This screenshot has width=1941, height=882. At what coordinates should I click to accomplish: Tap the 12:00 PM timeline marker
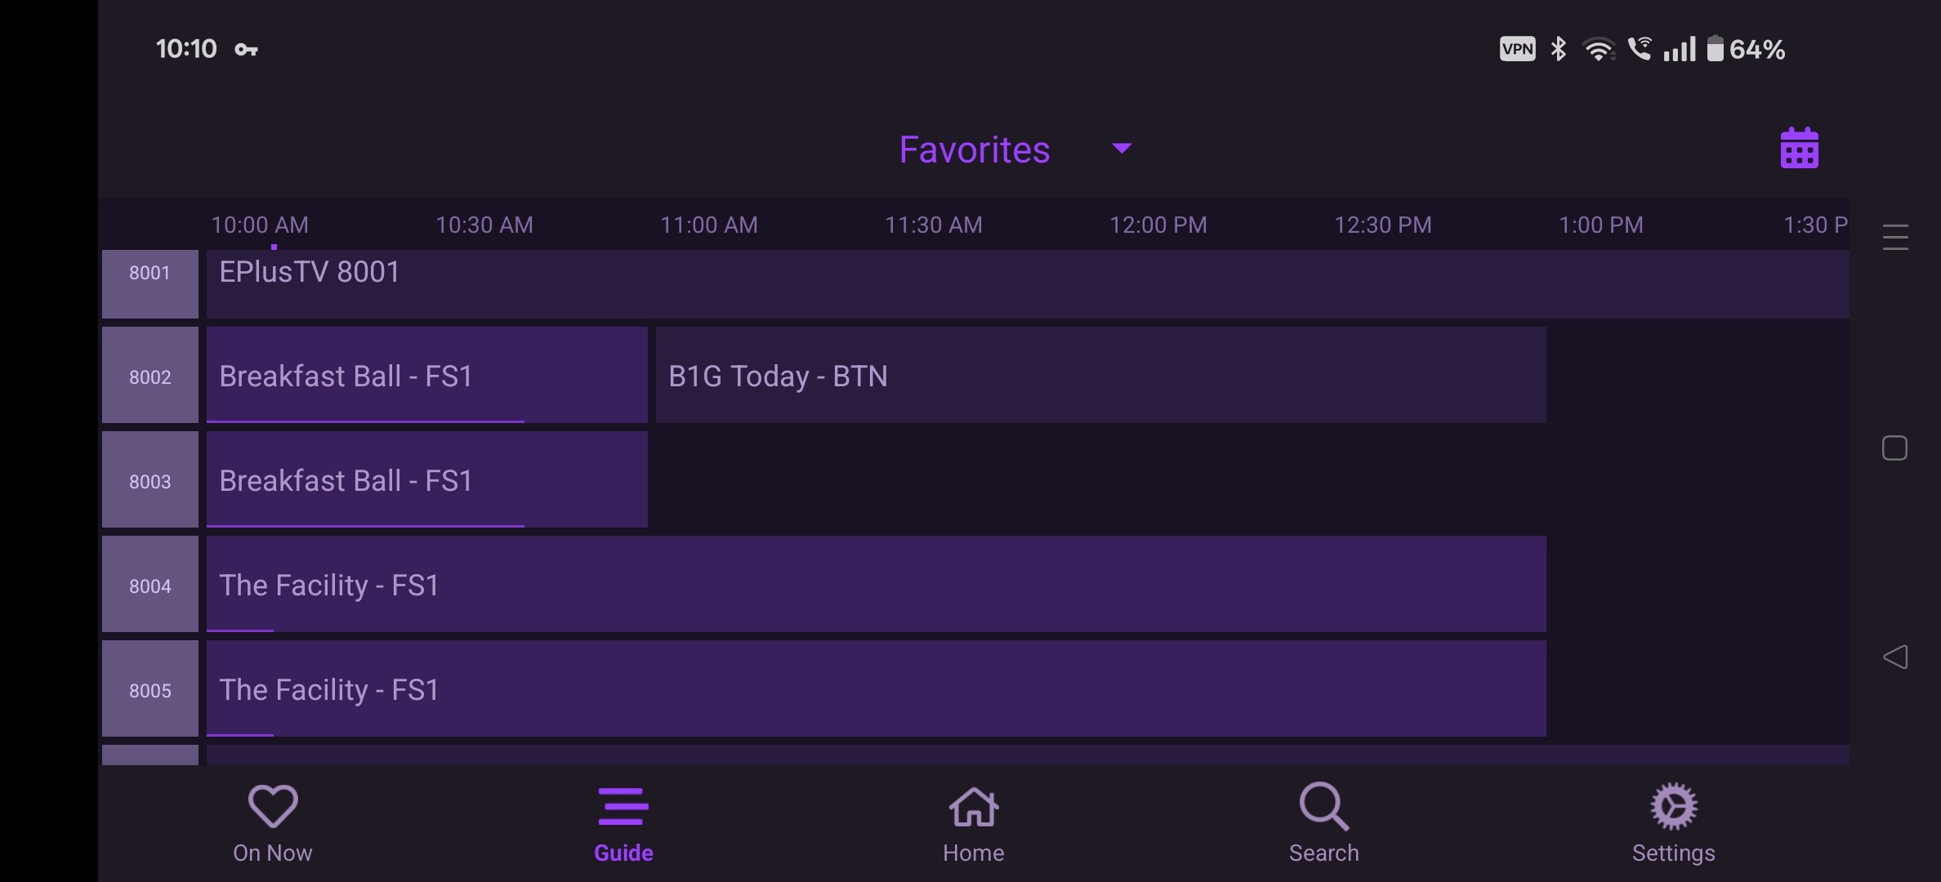click(1158, 225)
